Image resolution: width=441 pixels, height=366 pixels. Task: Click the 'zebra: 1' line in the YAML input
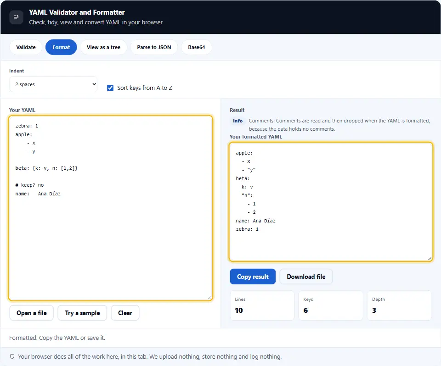click(x=27, y=126)
